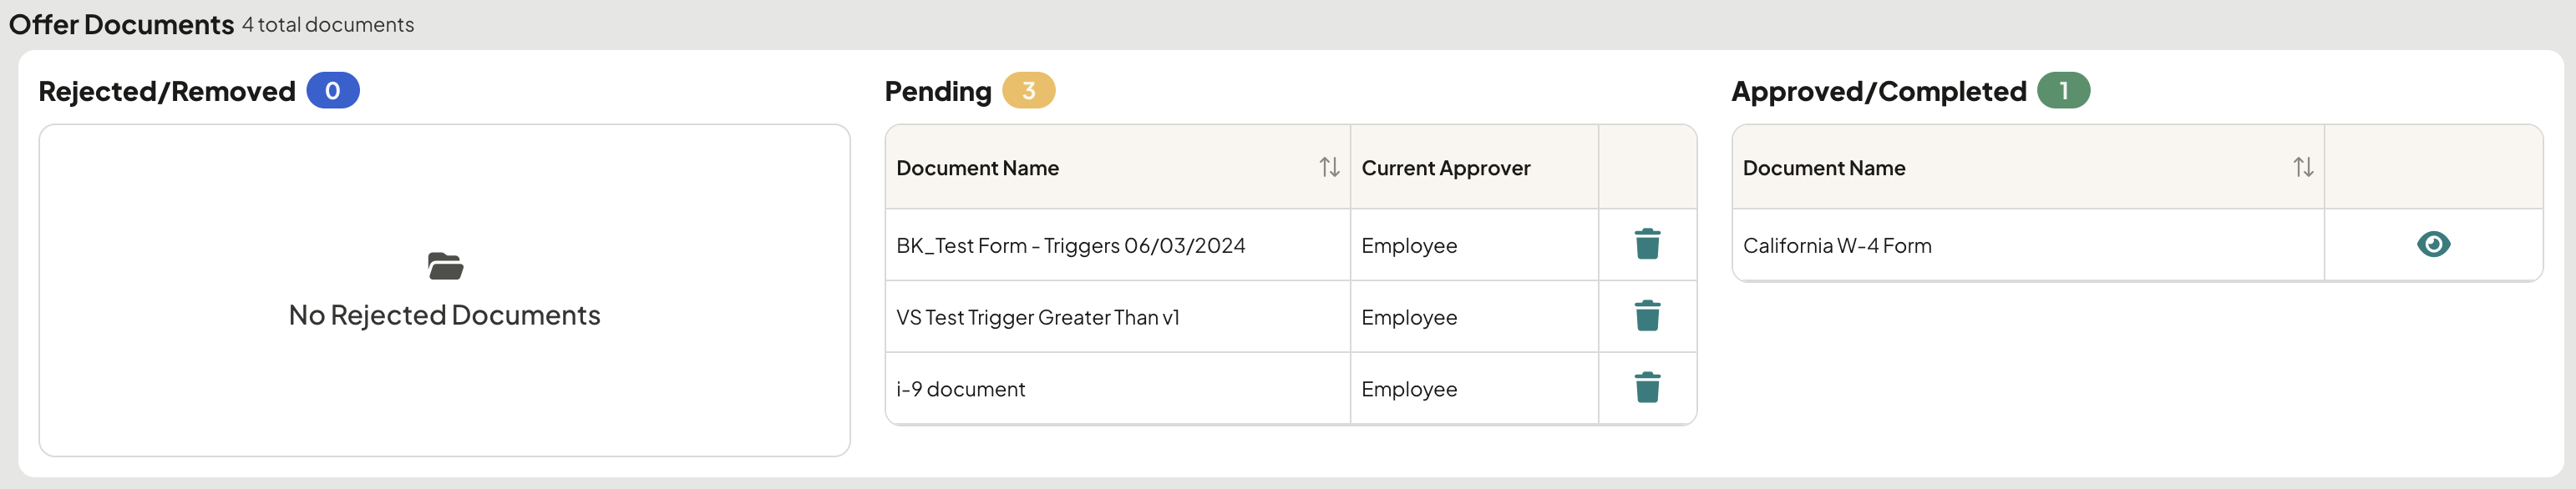
Task: Click the green Approved count badge
Action: click(x=2063, y=91)
